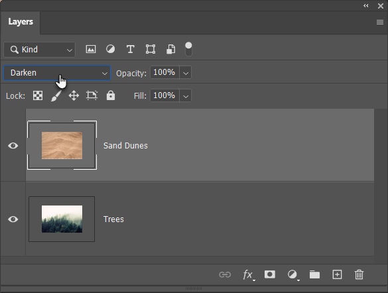Open the Layers panel menu
The image size is (388, 293).
pyautogui.click(x=380, y=23)
